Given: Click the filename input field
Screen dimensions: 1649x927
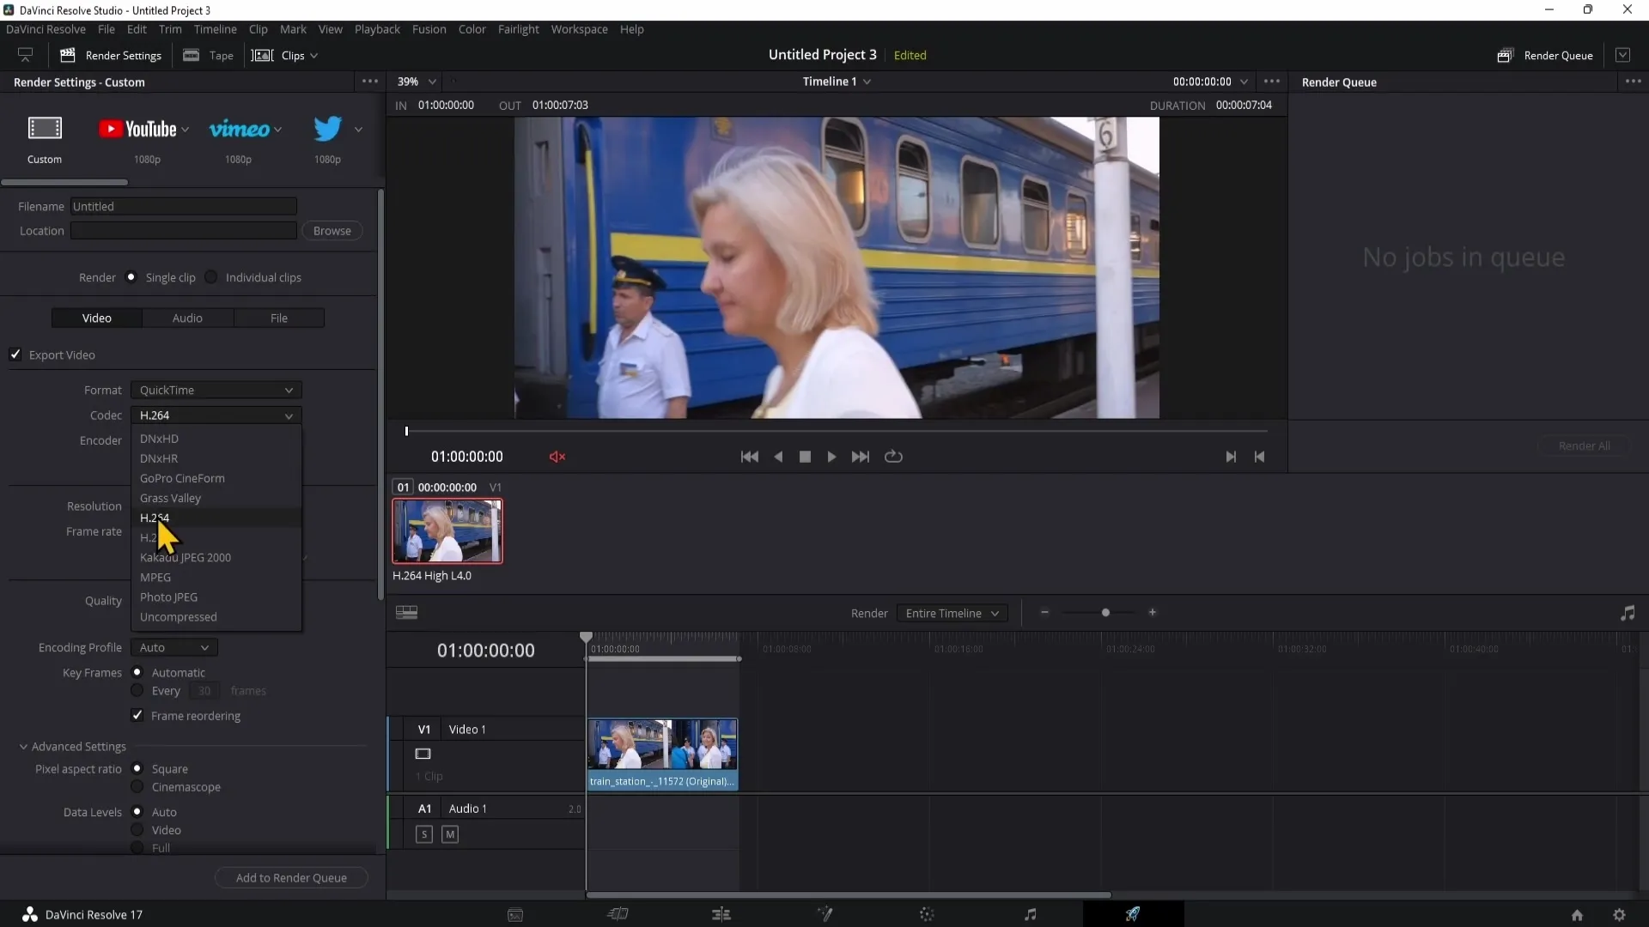Looking at the screenshot, I should click(x=185, y=205).
